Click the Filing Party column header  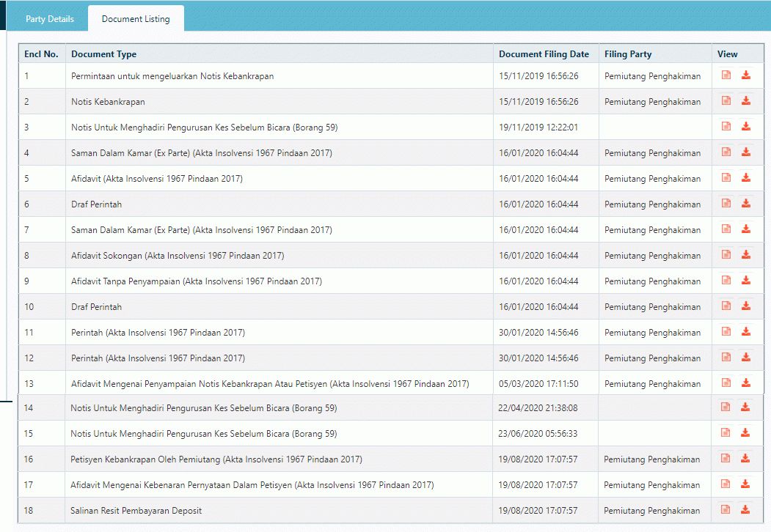628,54
